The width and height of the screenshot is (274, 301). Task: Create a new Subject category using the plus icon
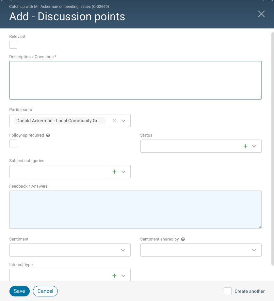pyautogui.click(x=115, y=172)
